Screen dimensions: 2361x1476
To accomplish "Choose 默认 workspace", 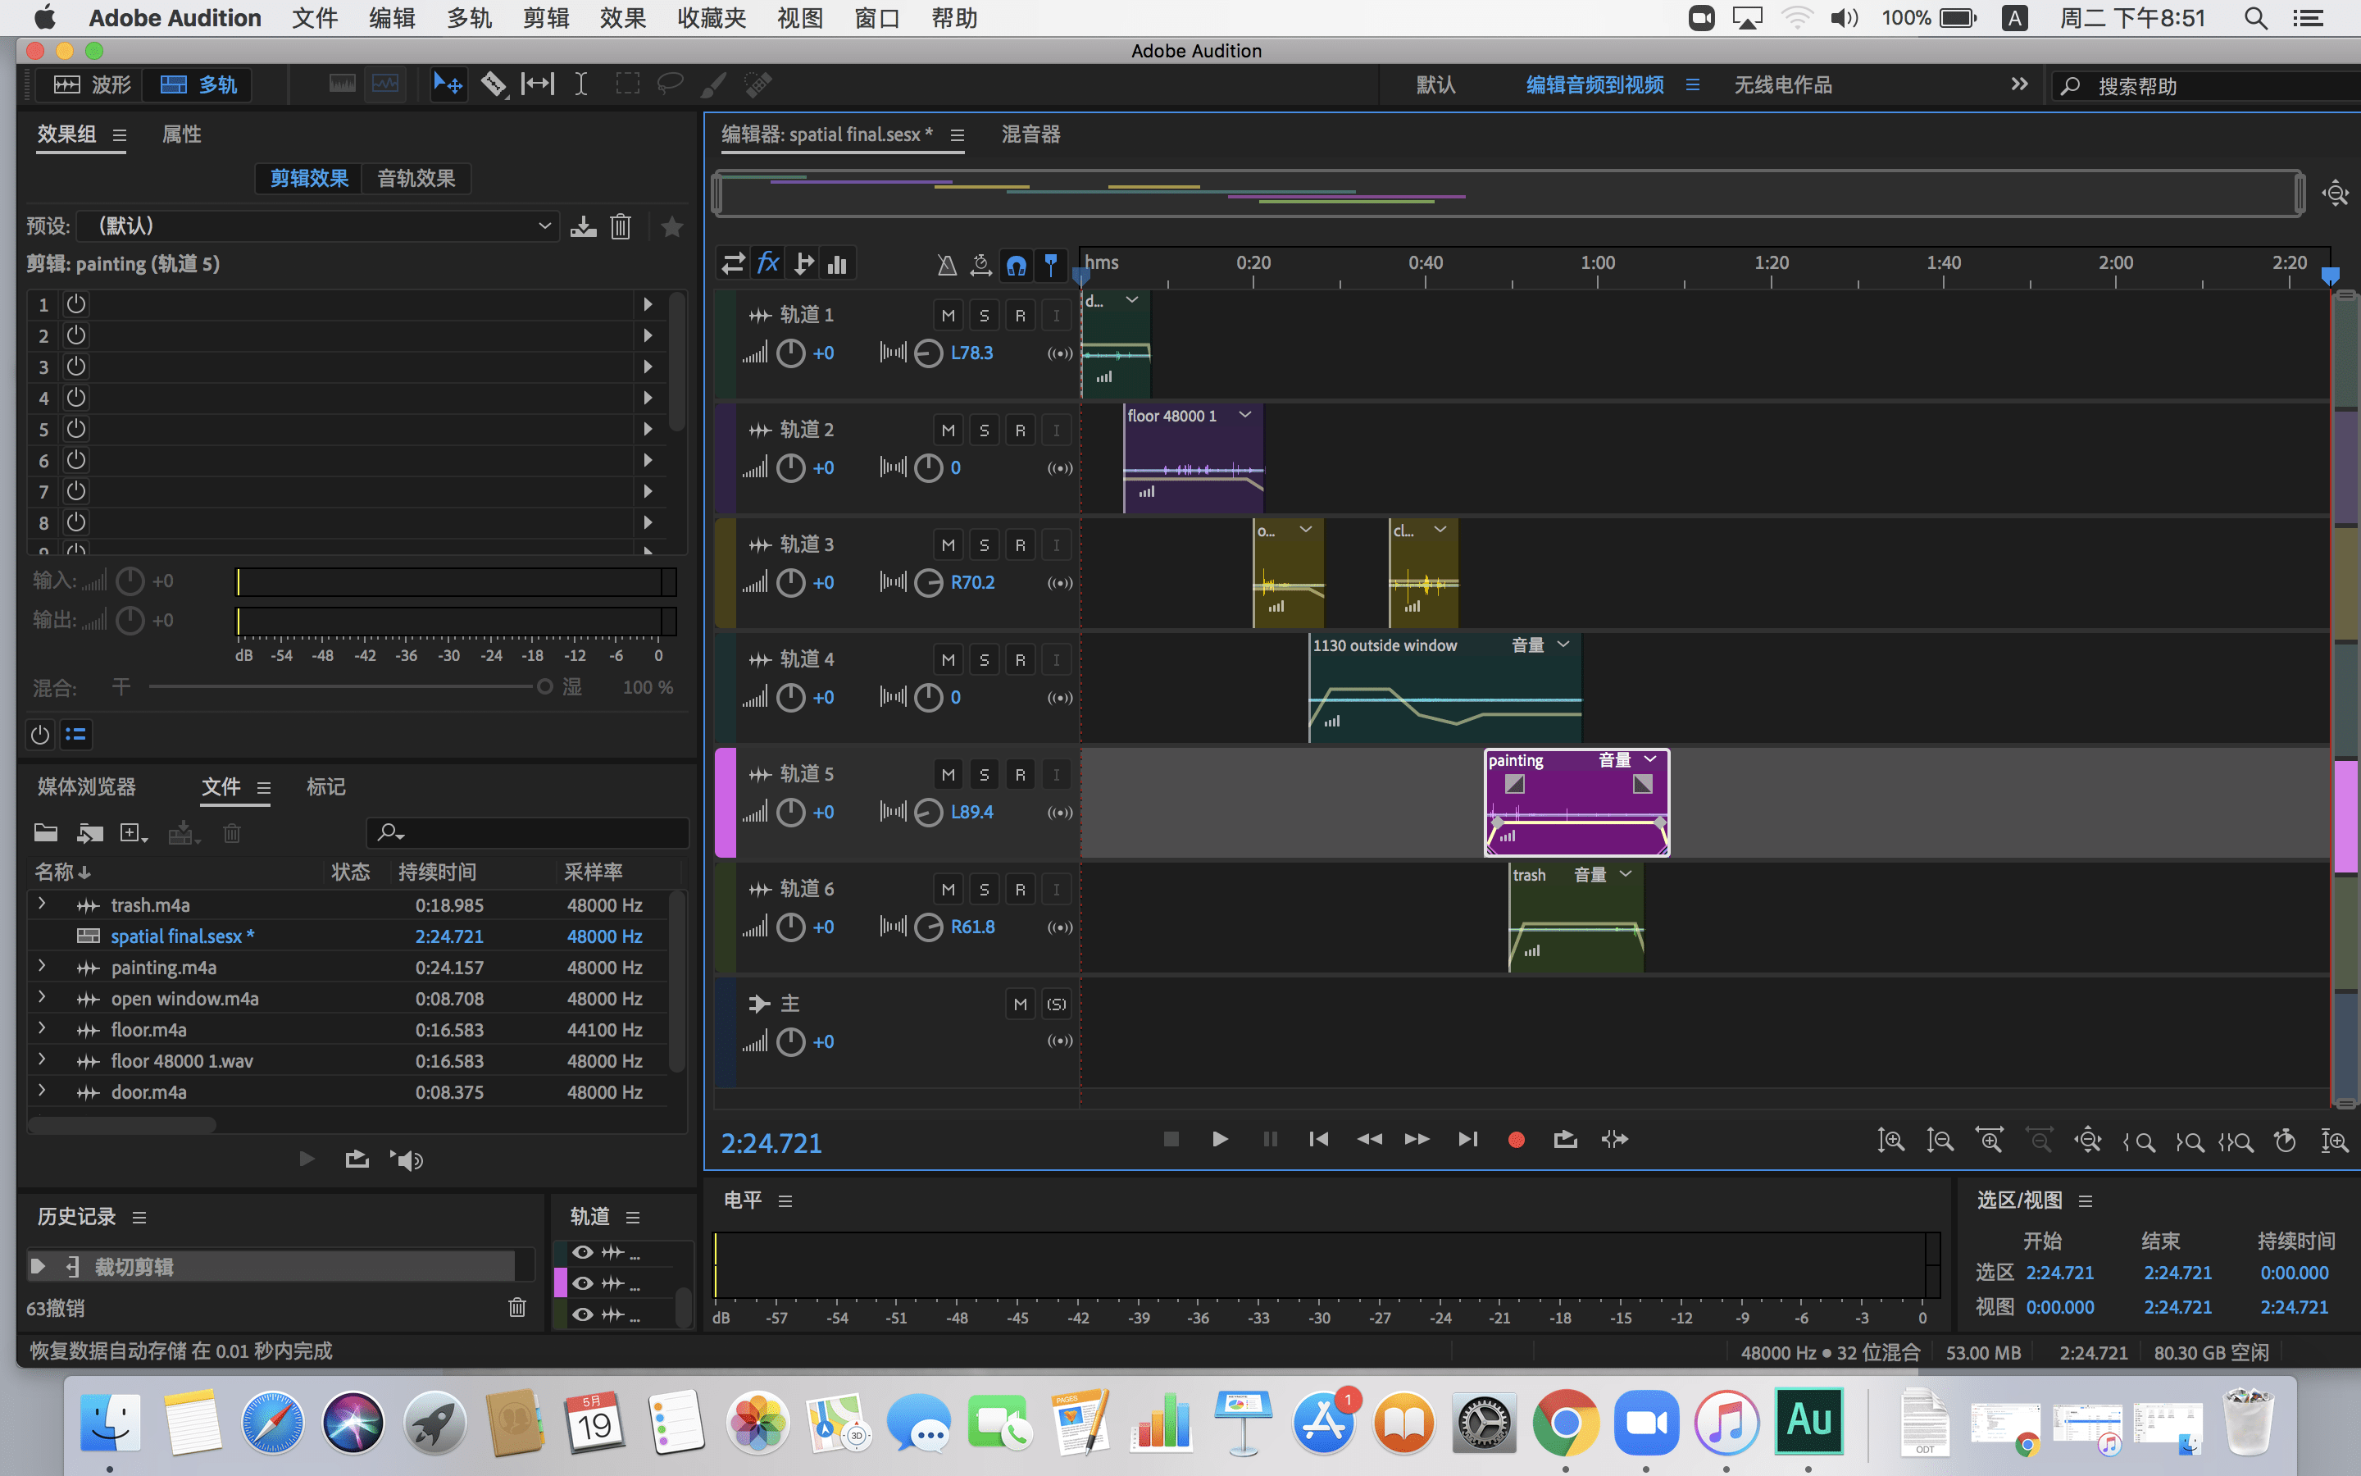I will pos(1435,85).
